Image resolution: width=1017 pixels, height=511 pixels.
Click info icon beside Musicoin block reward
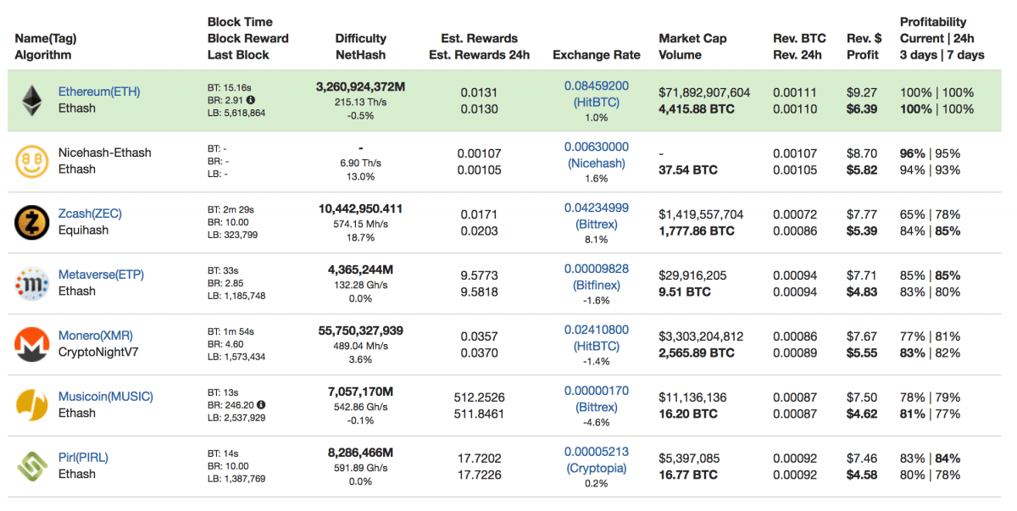pyautogui.click(x=262, y=405)
